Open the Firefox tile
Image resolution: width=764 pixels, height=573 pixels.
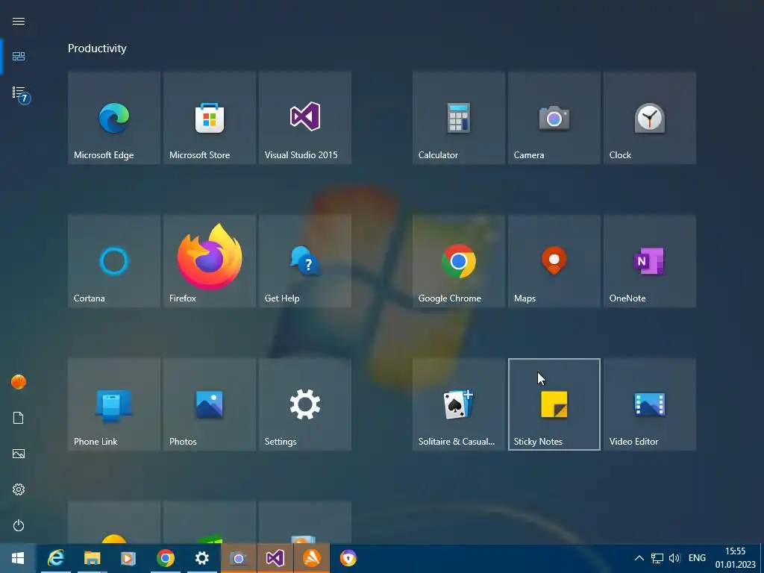(x=210, y=261)
